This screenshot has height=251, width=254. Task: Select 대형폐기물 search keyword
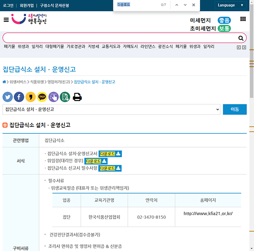pyautogui.click(x=54, y=47)
